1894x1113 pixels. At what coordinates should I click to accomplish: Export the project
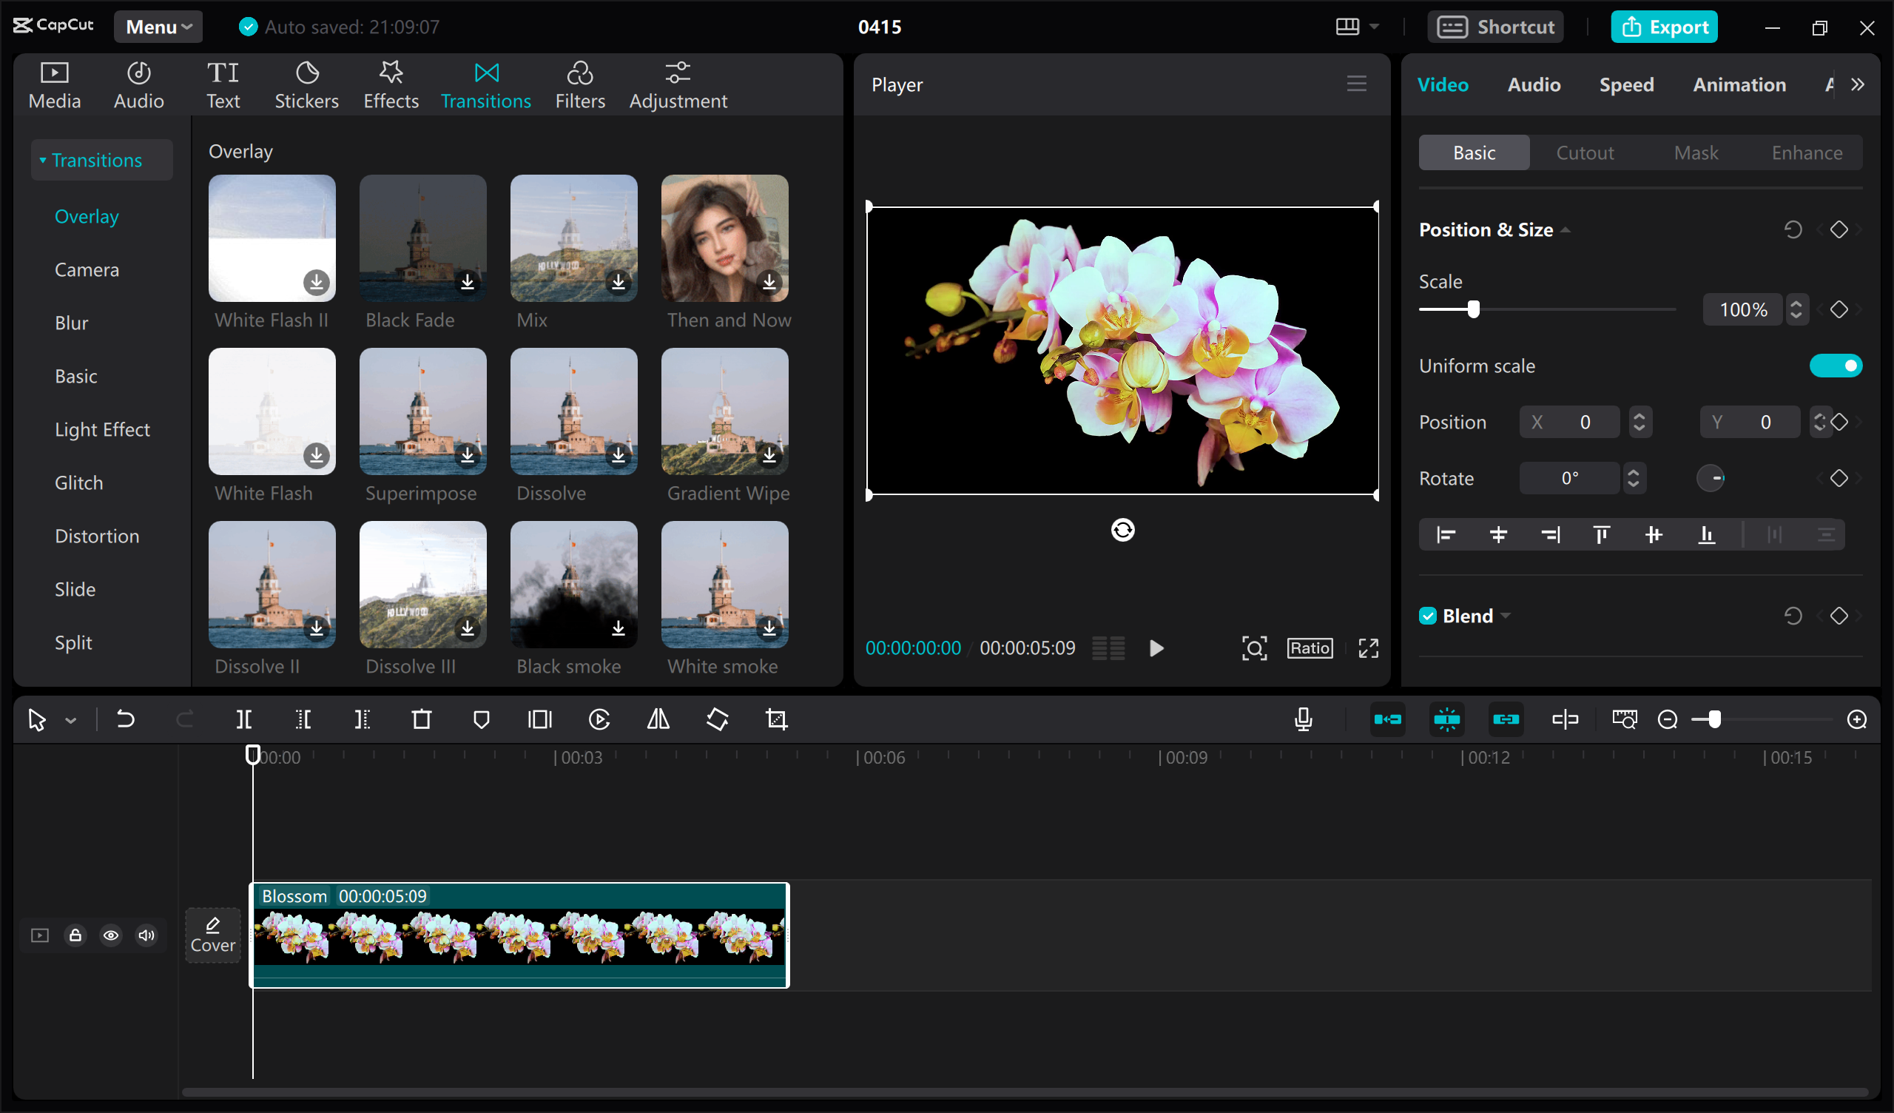1664,27
